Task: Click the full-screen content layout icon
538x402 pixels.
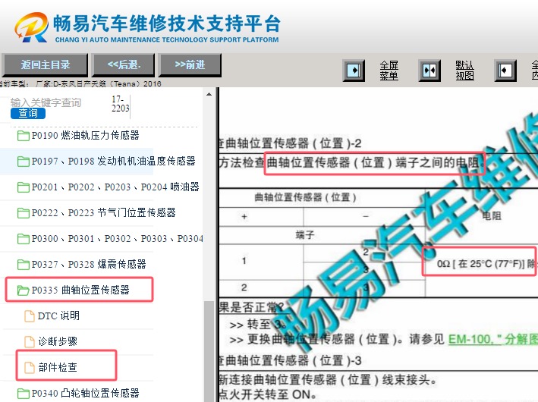Action: point(505,71)
